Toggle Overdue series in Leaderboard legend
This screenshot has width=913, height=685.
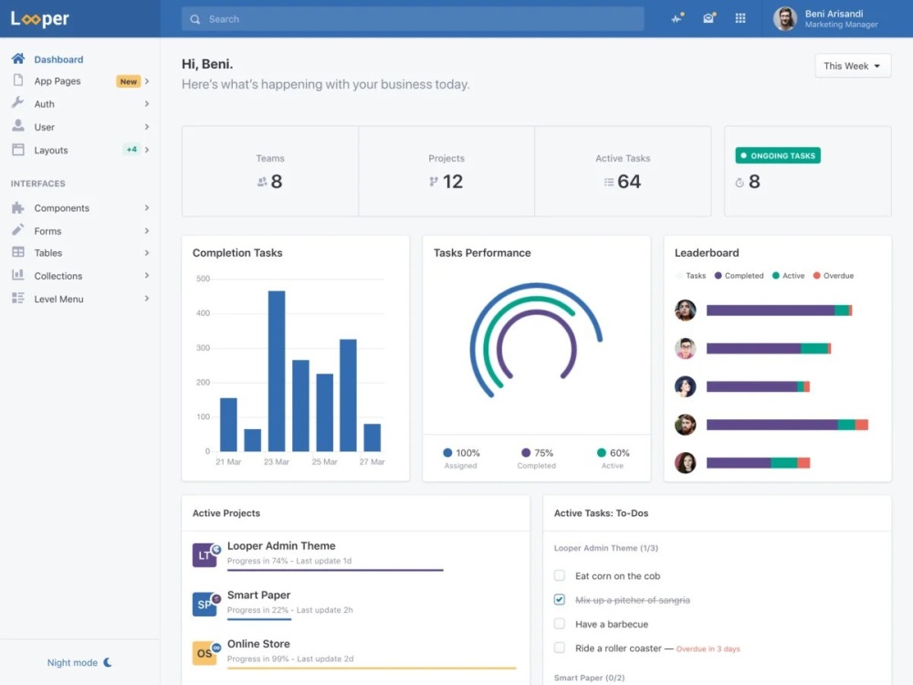(834, 276)
